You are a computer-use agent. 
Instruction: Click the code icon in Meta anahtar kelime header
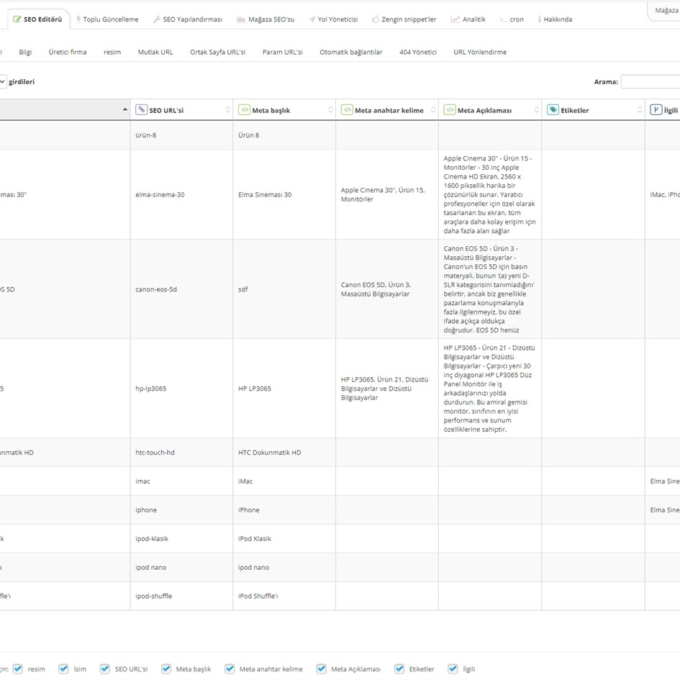pyautogui.click(x=347, y=109)
